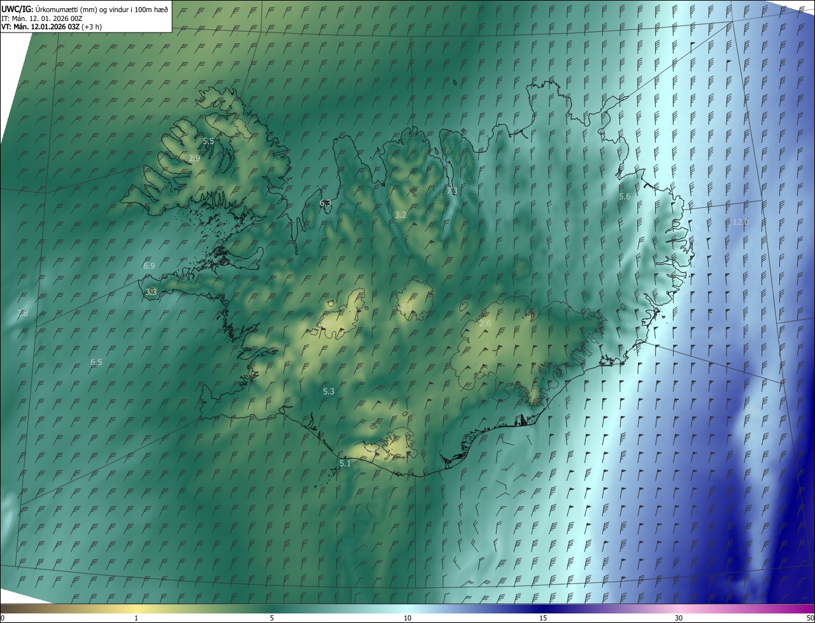Viewport: 815px width, 623px height.
Task: Click the 1 tick label on the color scale
Action: pos(136,618)
